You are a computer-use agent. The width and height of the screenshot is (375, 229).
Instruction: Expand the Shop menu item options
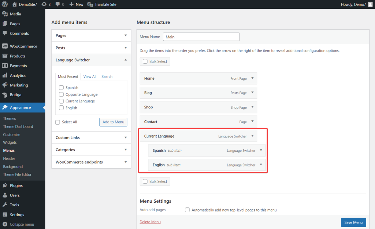252,107
